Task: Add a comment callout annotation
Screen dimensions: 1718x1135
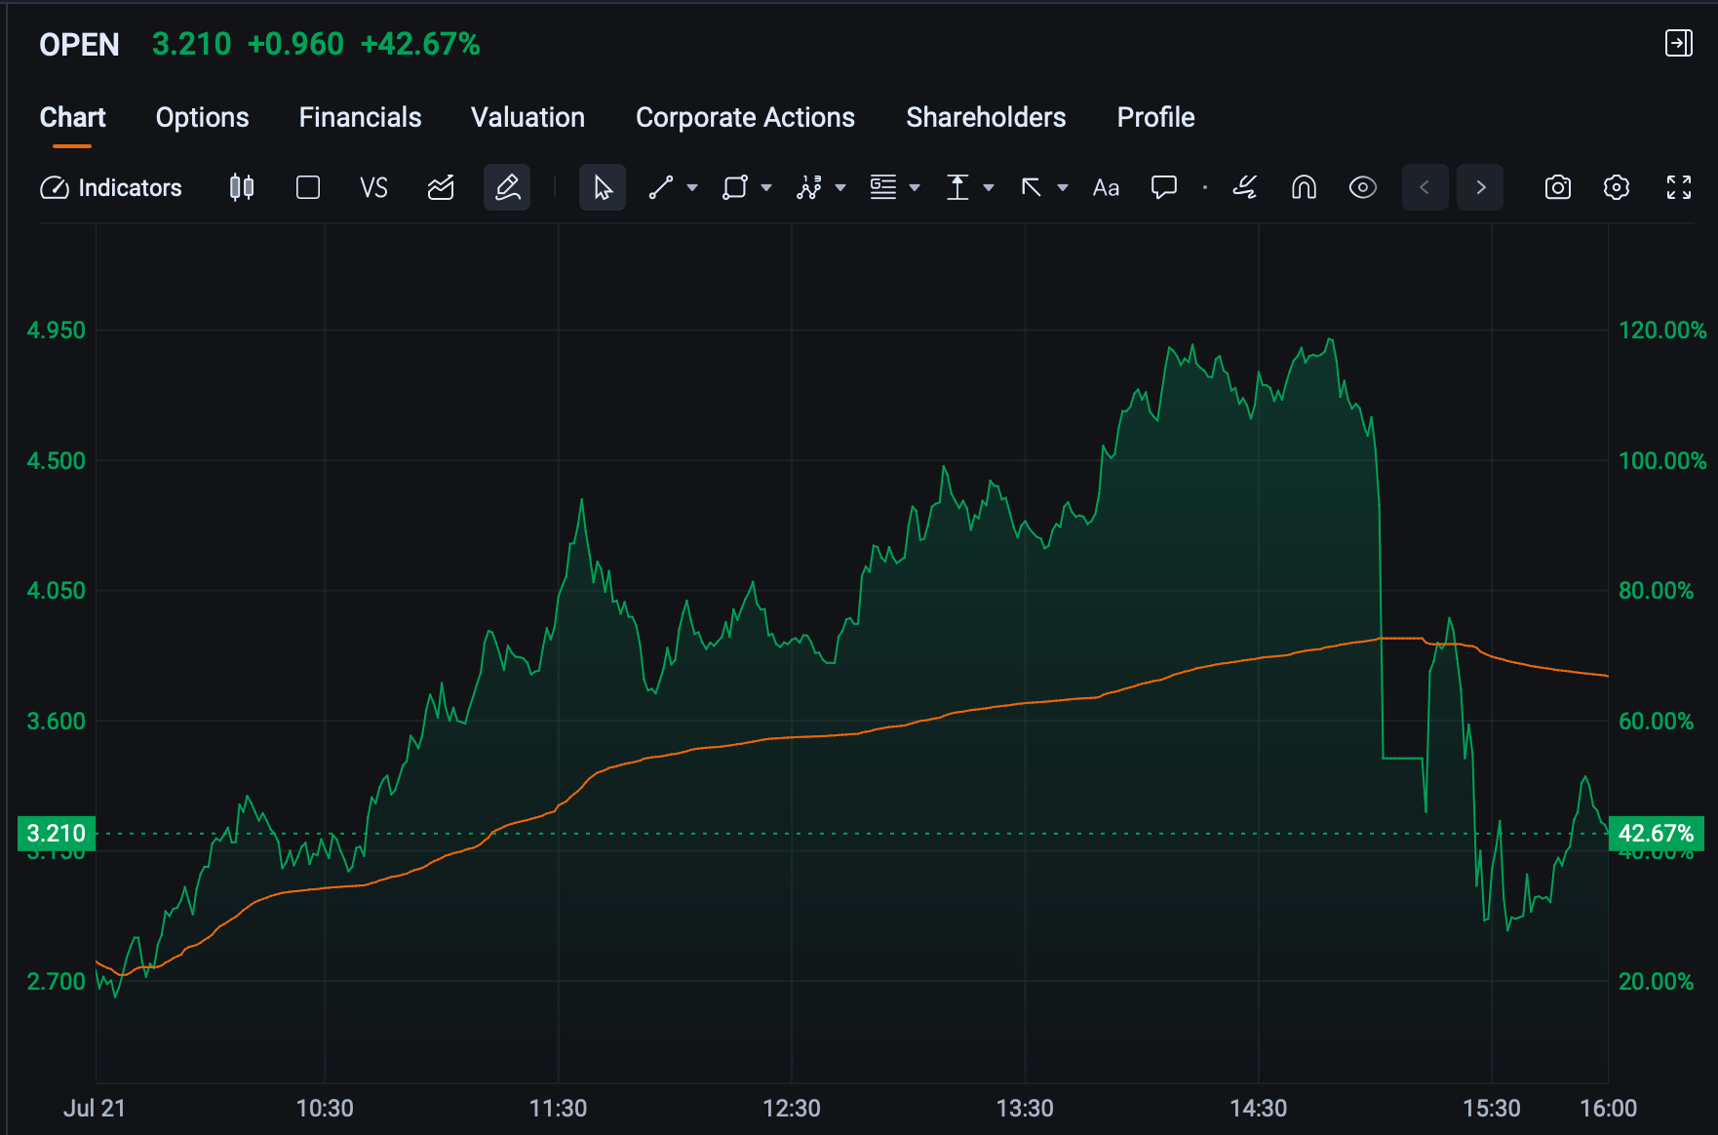Action: tap(1164, 187)
